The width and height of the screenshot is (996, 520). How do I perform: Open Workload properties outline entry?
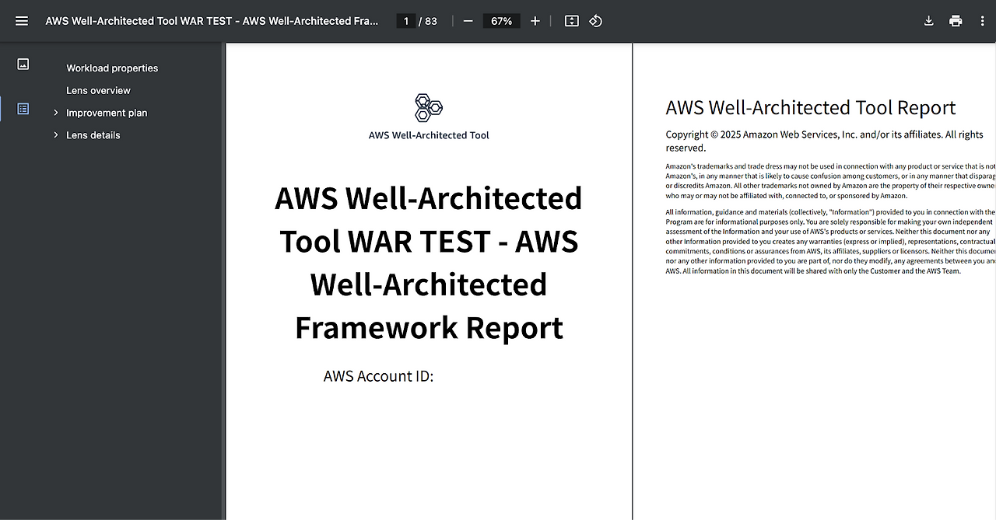coord(112,68)
